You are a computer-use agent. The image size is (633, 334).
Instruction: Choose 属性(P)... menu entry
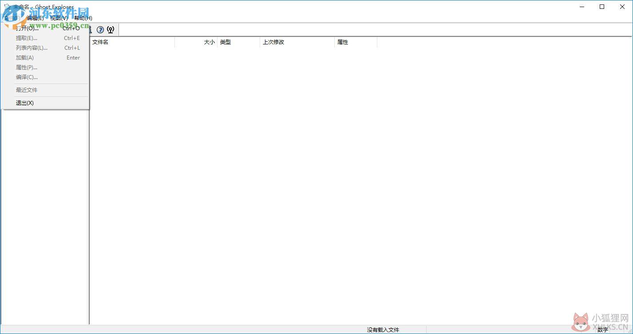point(45,68)
